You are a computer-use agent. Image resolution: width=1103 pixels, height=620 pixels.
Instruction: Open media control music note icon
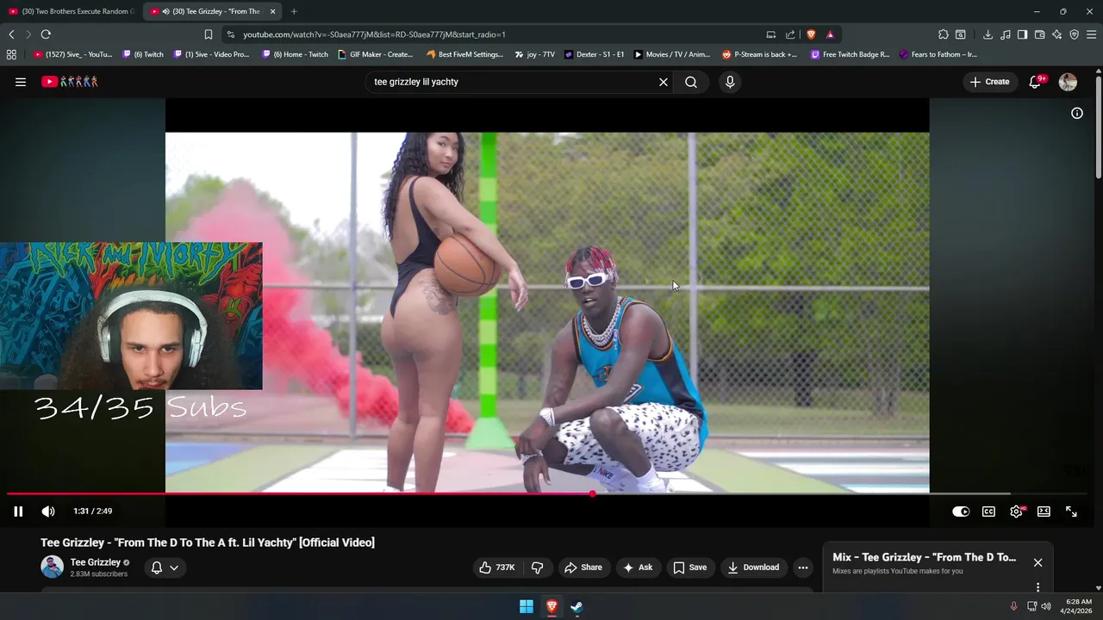click(x=1006, y=34)
